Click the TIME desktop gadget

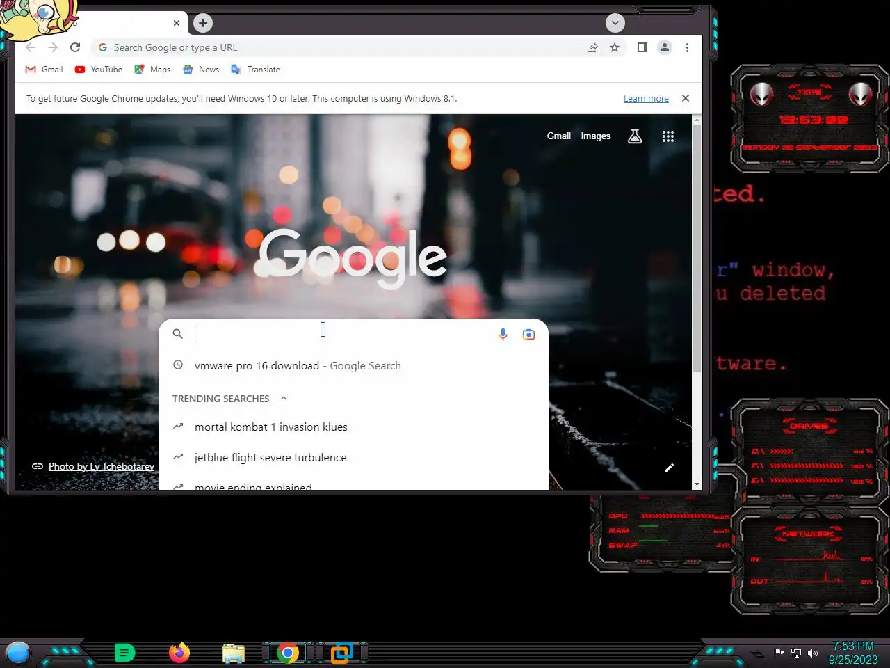(x=810, y=118)
